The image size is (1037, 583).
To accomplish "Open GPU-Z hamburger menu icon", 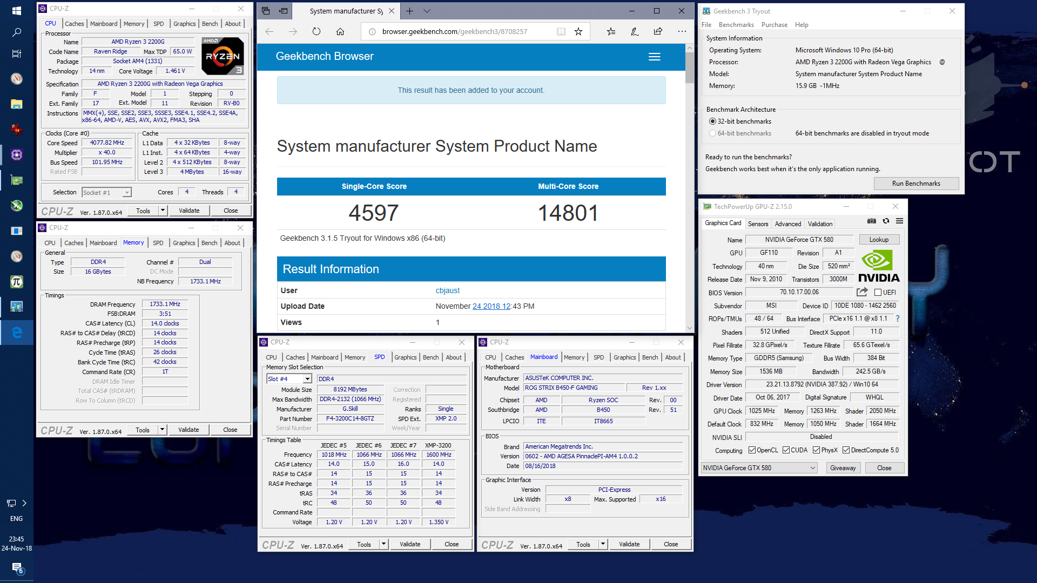I will (x=899, y=221).
